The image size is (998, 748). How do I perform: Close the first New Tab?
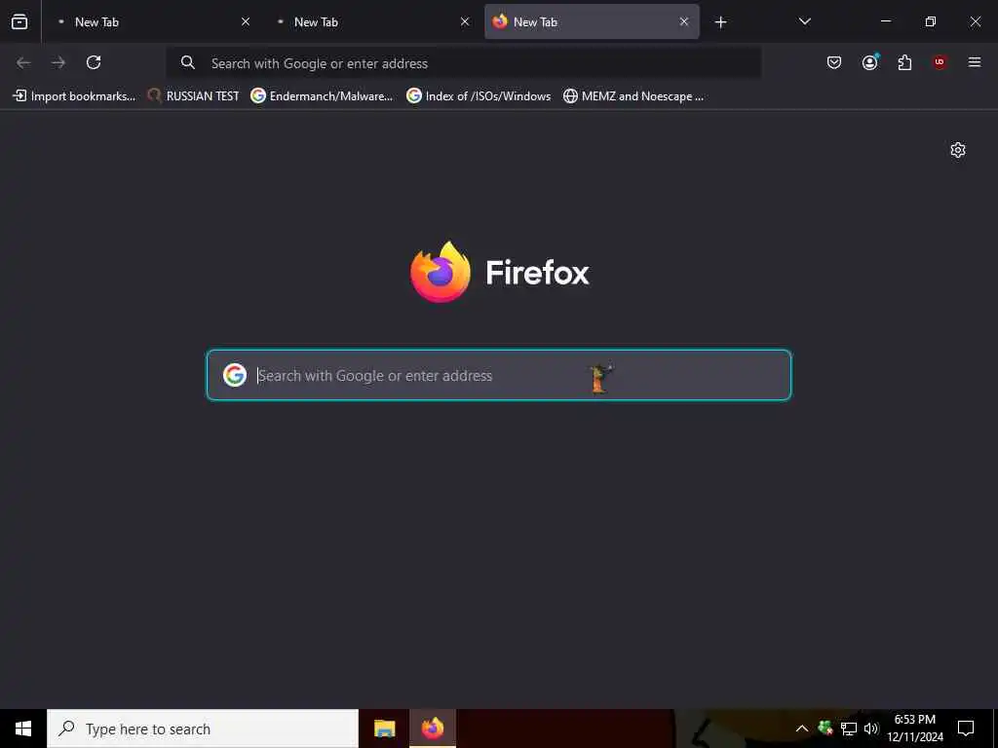point(246,21)
